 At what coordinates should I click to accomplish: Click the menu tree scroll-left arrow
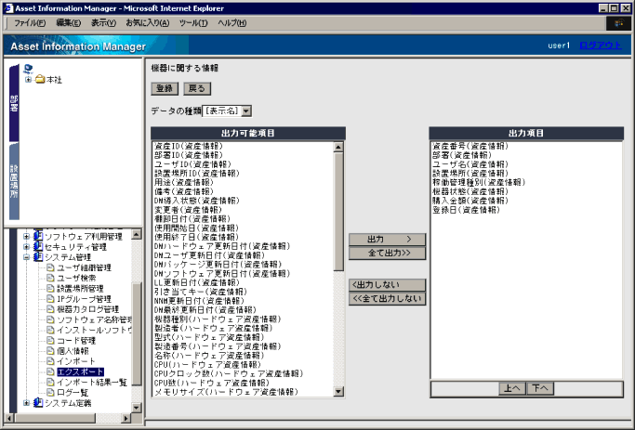9,418
